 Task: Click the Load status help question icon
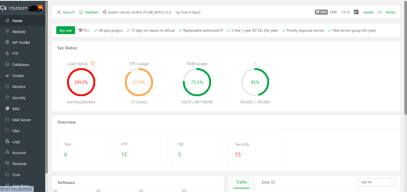(x=93, y=63)
